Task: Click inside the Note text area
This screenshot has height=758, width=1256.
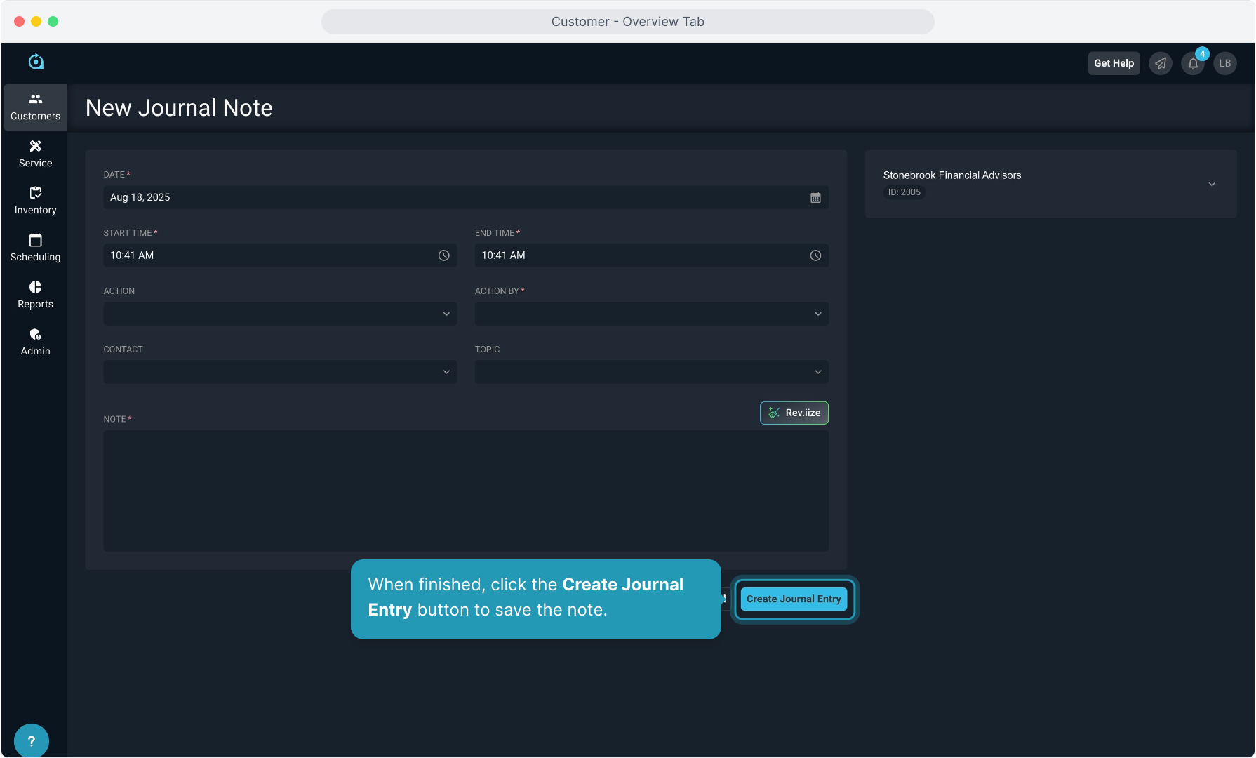Action: pos(466,491)
